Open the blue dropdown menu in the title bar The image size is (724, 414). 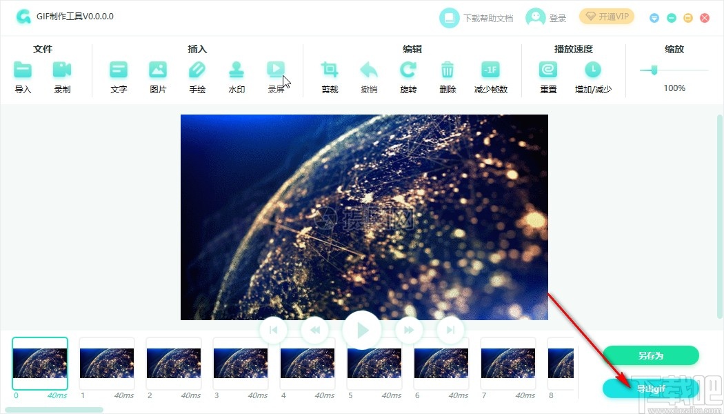coord(654,18)
